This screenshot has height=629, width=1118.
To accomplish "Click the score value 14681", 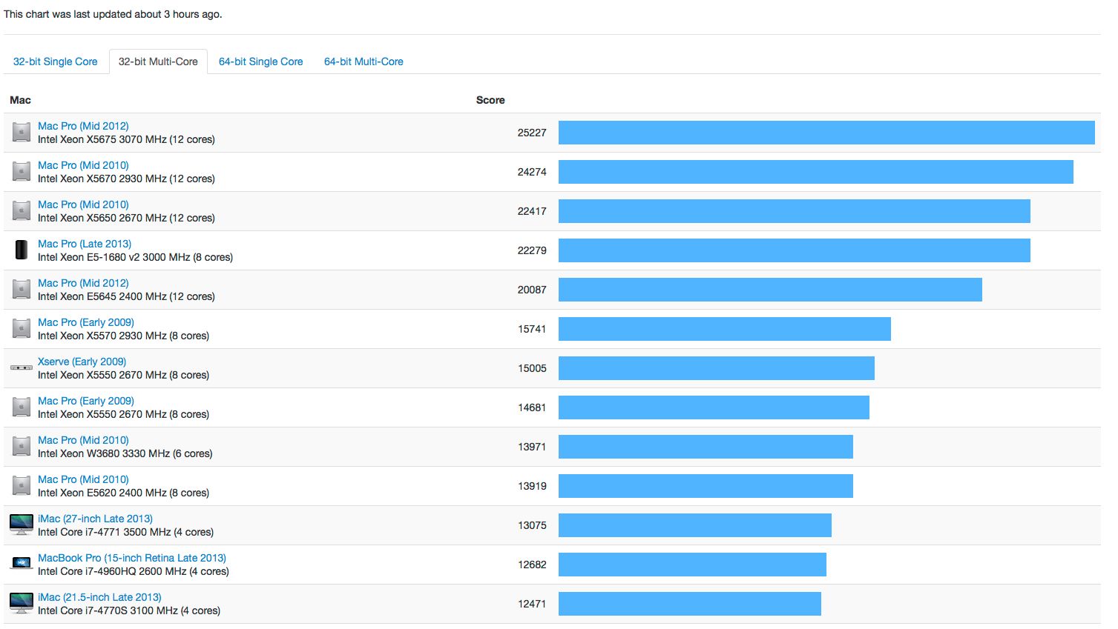I will pyautogui.click(x=532, y=407).
